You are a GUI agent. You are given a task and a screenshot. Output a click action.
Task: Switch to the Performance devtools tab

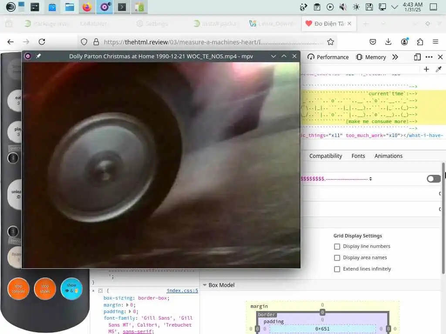[x=328, y=57]
